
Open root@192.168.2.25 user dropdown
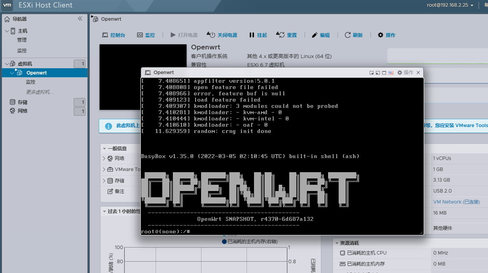coord(450,5)
